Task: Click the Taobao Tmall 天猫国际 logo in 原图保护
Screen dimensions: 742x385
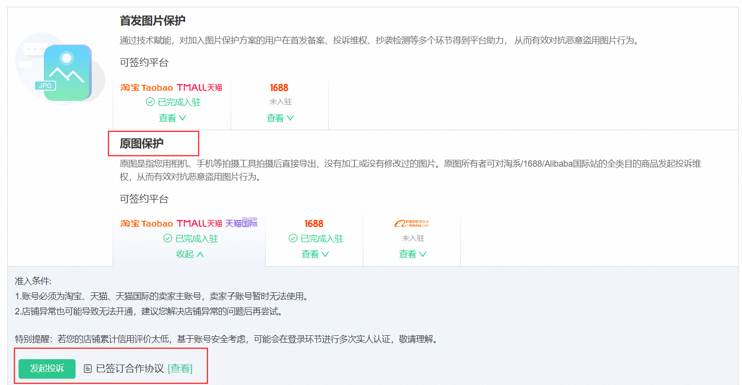Action: 189,223
